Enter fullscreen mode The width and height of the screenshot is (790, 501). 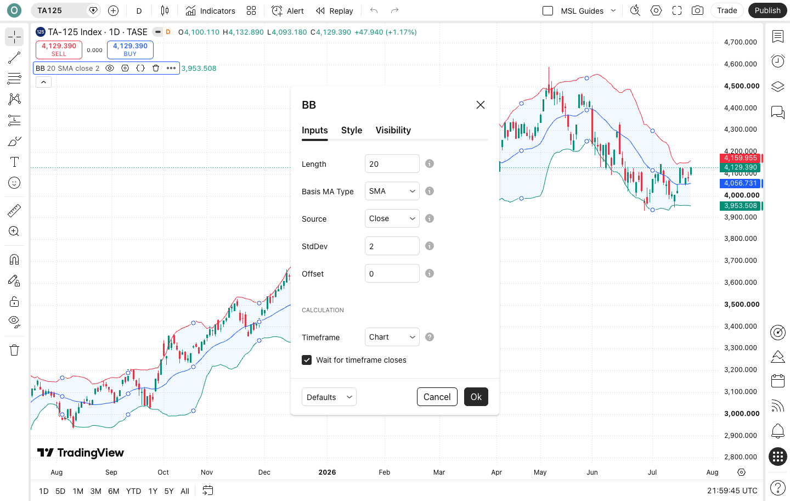coord(677,10)
